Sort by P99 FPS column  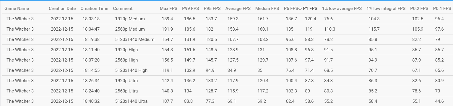tap(191, 9)
